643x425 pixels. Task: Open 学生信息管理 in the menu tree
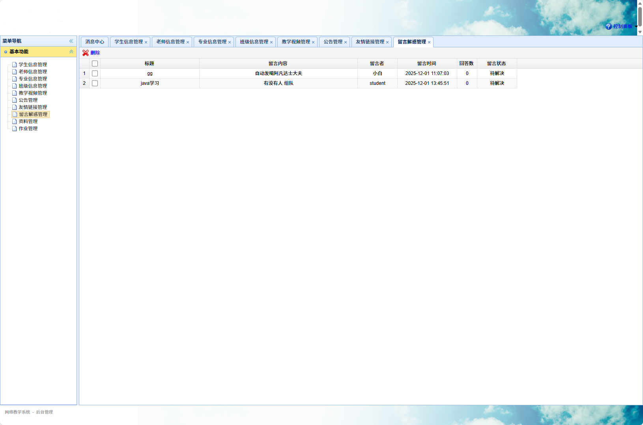(33, 65)
